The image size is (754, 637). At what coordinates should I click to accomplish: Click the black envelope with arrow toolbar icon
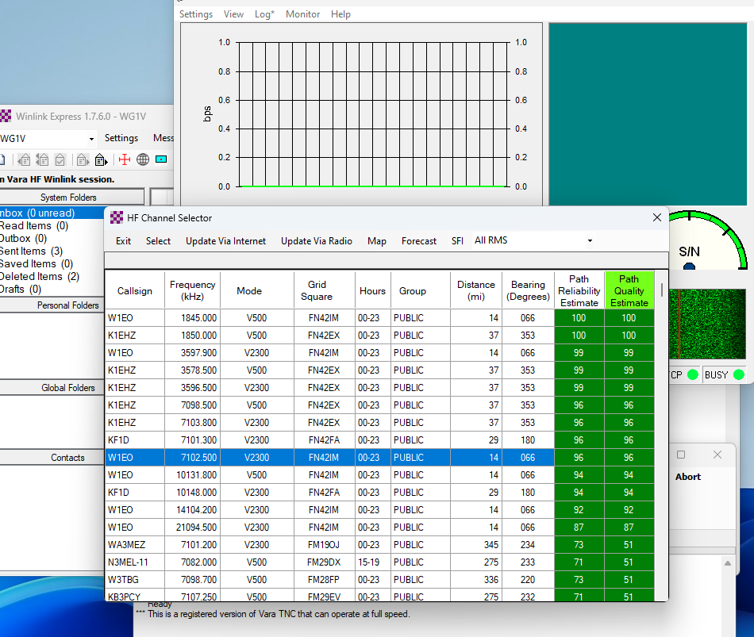101,159
